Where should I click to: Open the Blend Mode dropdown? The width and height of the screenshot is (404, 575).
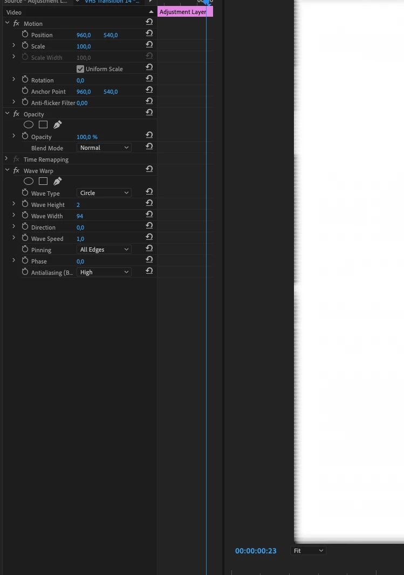(x=104, y=148)
